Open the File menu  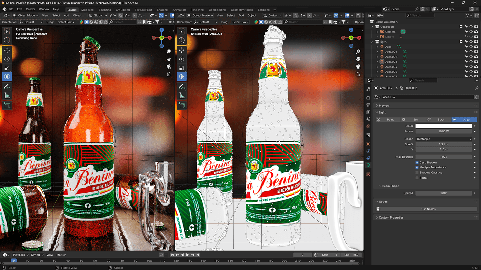11,9
